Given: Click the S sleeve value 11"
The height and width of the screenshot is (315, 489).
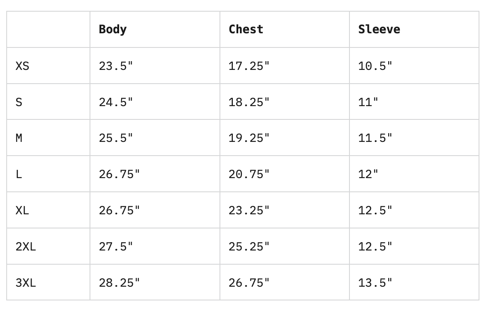Looking at the screenshot, I should [x=368, y=102].
